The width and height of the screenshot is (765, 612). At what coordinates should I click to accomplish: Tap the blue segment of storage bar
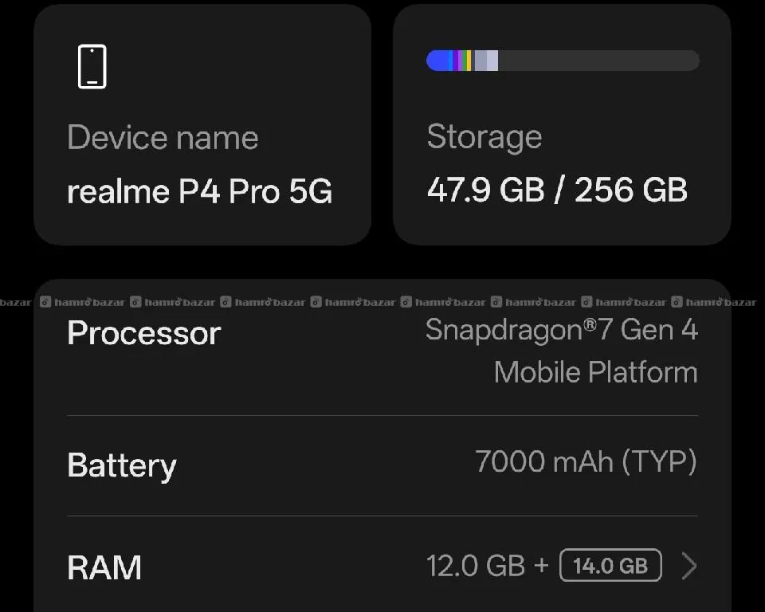click(x=438, y=61)
